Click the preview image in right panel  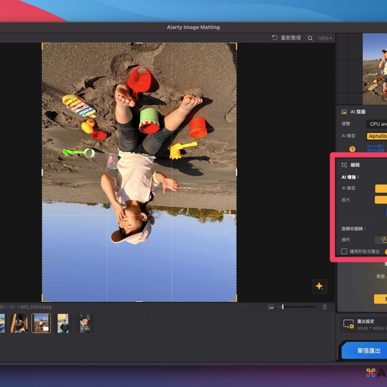[375, 69]
